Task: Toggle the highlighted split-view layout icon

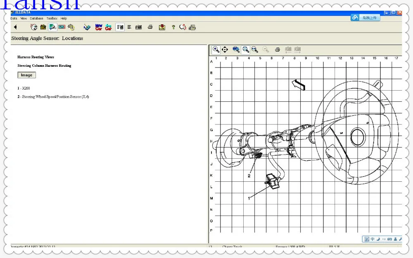Action: tap(120, 27)
